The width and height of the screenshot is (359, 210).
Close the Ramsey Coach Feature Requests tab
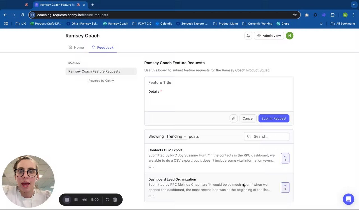coord(84,5)
